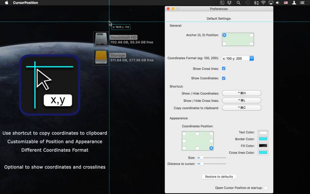Set coordinates position to bottom-left

[184, 148]
